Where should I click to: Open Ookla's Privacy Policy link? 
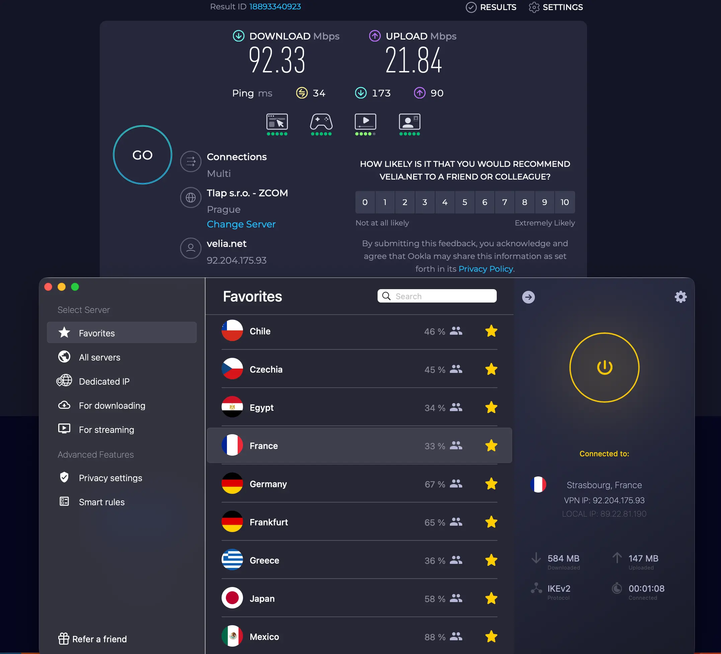click(x=485, y=268)
